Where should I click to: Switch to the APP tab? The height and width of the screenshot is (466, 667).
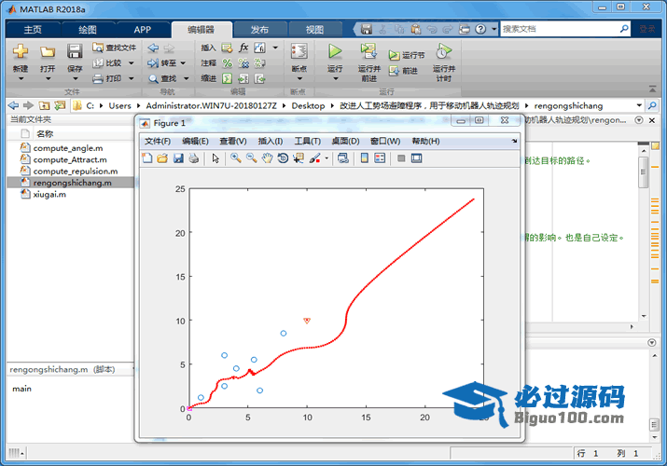click(x=142, y=29)
